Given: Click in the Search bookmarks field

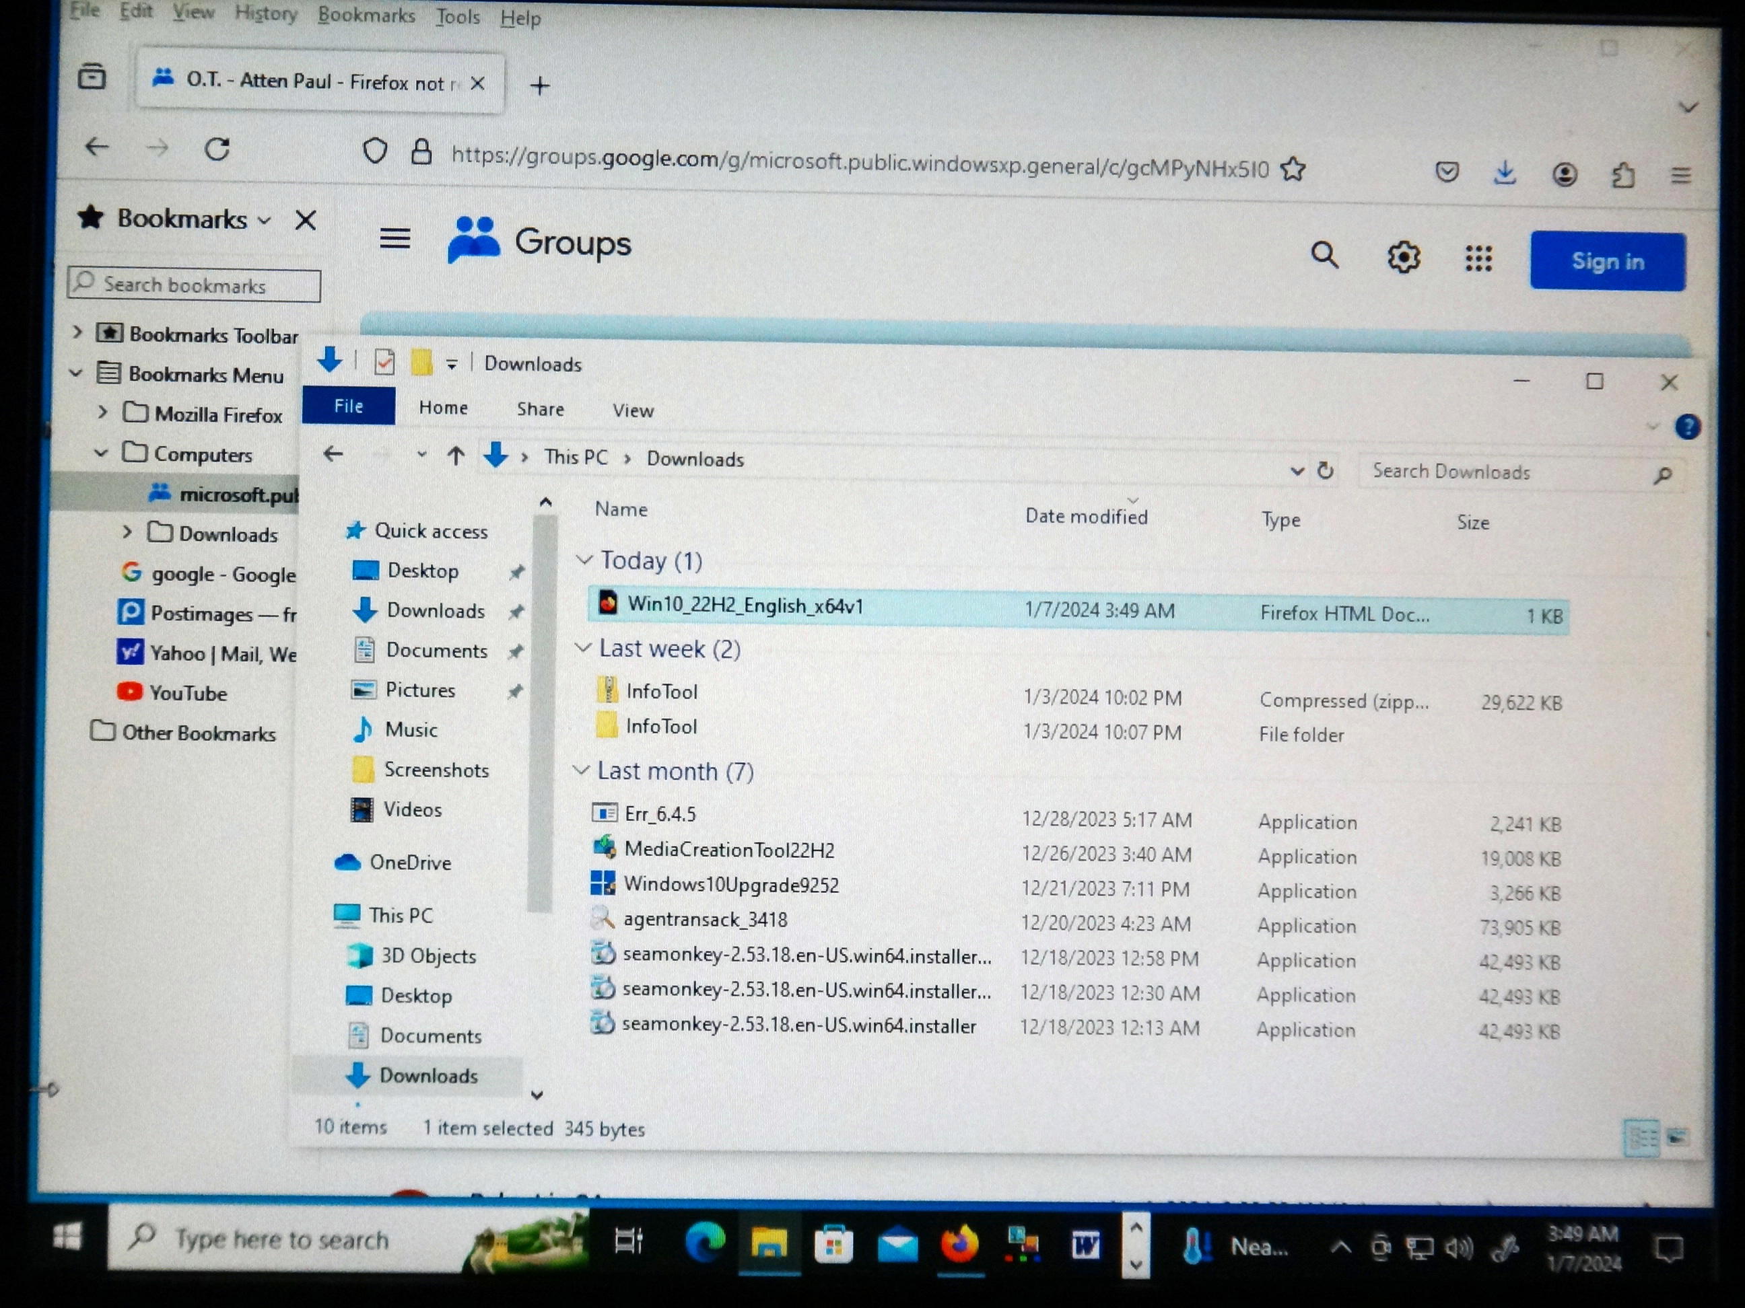Looking at the screenshot, I should pos(194,285).
